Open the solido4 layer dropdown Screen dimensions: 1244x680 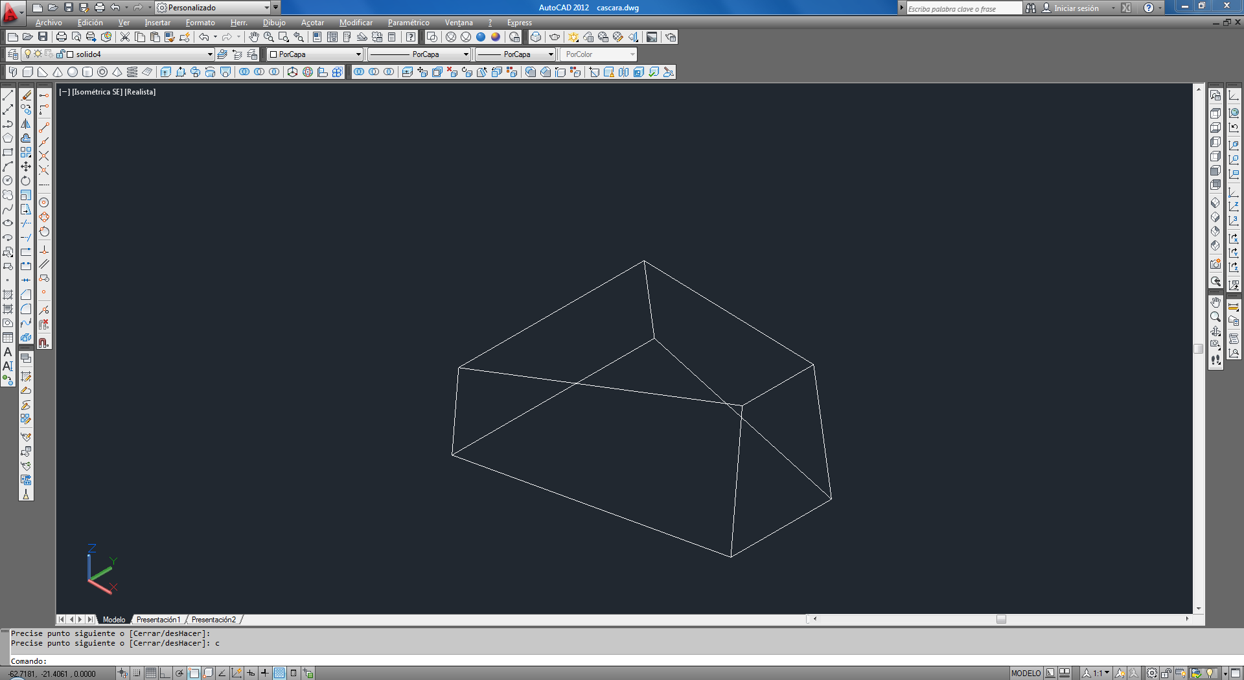[210, 54]
